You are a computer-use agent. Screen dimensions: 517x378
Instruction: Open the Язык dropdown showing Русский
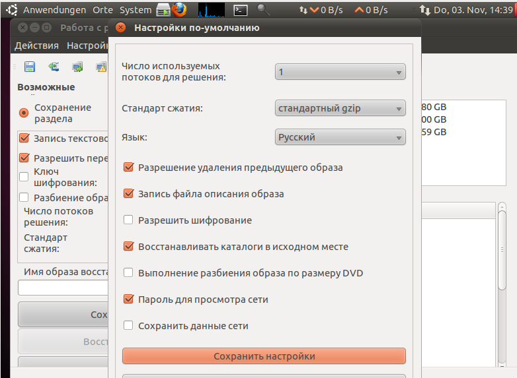(340, 137)
